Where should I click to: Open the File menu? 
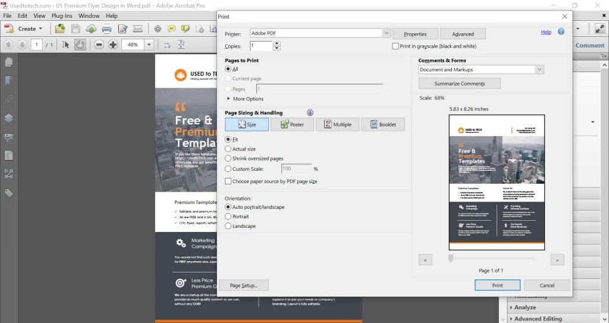pyautogui.click(x=7, y=16)
